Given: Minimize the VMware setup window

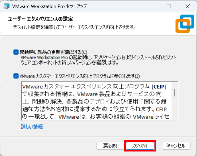Looking at the screenshot, I should pyautogui.click(x=150, y=6).
